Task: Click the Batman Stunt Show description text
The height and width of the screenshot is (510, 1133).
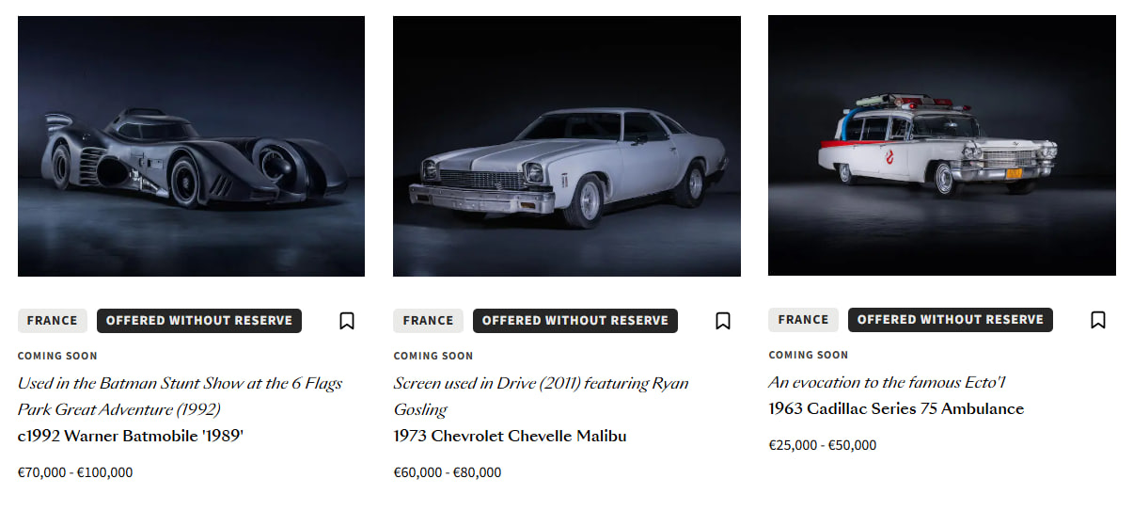Action: pos(180,396)
